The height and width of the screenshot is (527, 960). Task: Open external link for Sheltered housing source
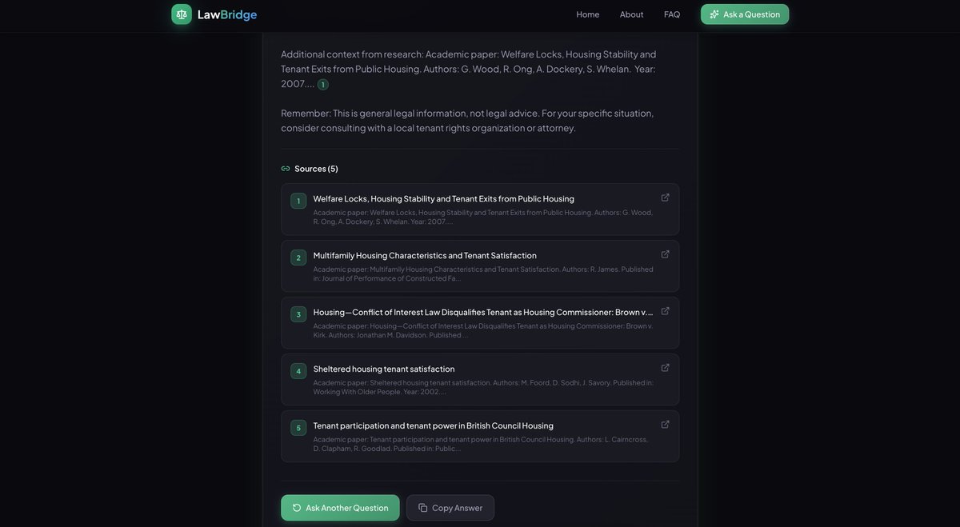(x=665, y=368)
